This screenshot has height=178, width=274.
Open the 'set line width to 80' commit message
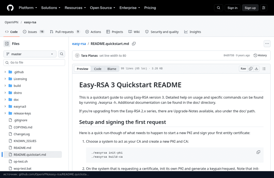[113, 56]
